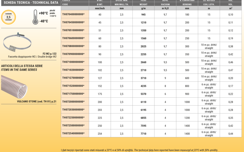Open VULCANO STONE (cod. TH 01) p.21 link

(x=36, y=101)
